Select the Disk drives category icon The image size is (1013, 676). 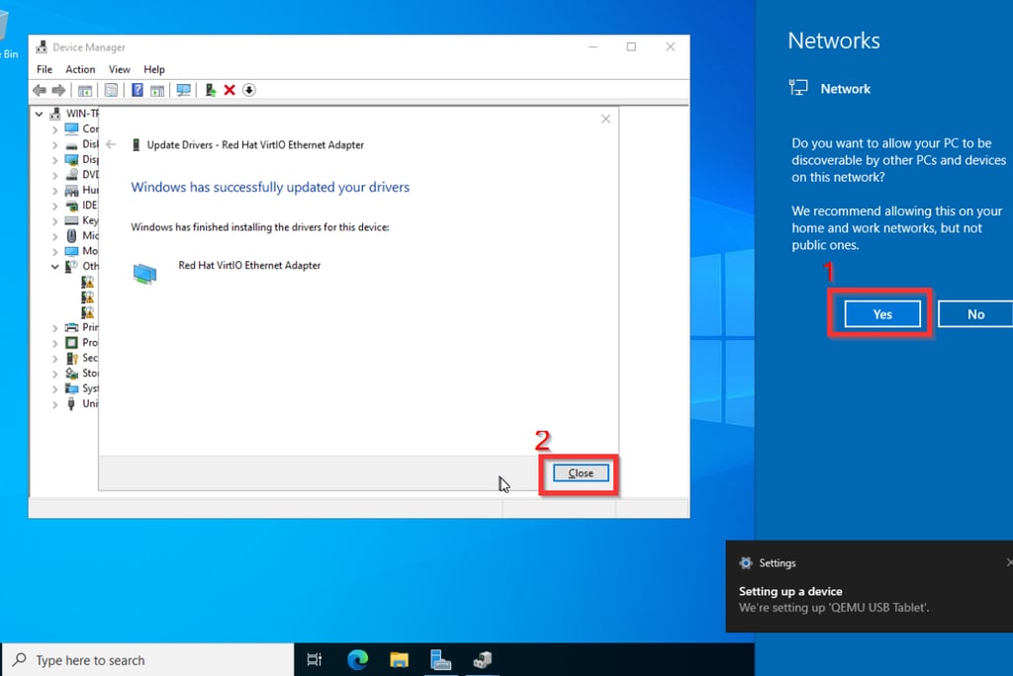71,144
